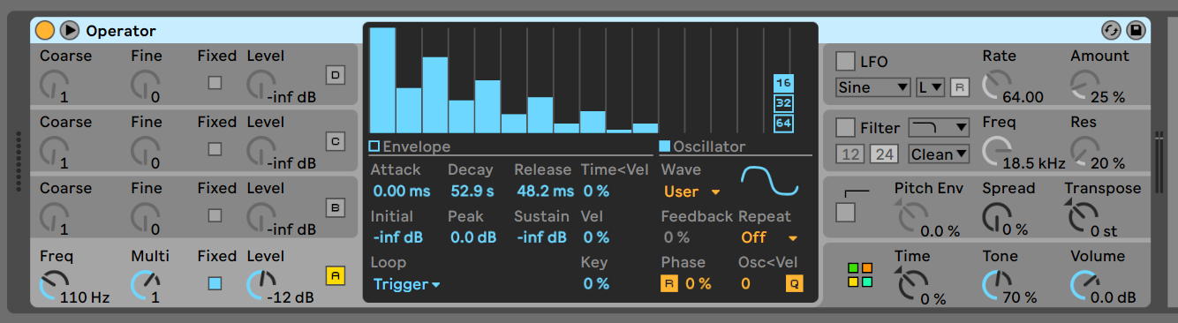This screenshot has height=323, width=1178.
Task: Toggle LFO retrigger R button
Action: coord(959,87)
